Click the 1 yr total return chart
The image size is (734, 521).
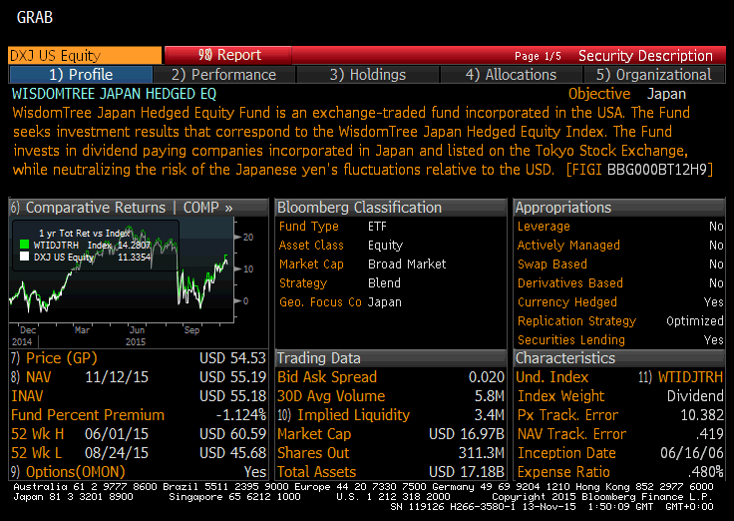(121, 269)
